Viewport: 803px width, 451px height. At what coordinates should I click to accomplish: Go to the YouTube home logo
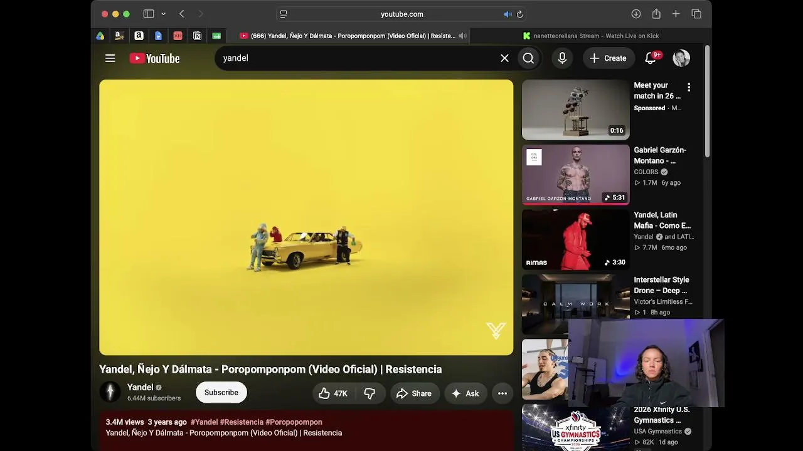coord(154,58)
